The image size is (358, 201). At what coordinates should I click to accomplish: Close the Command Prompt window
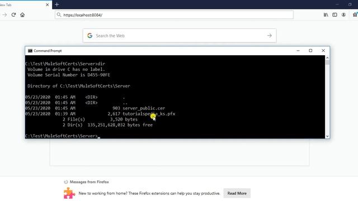point(323,51)
